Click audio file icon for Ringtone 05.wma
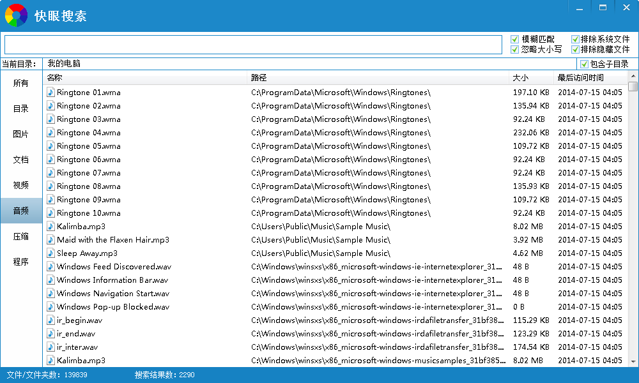The image size is (639, 383). click(x=50, y=146)
